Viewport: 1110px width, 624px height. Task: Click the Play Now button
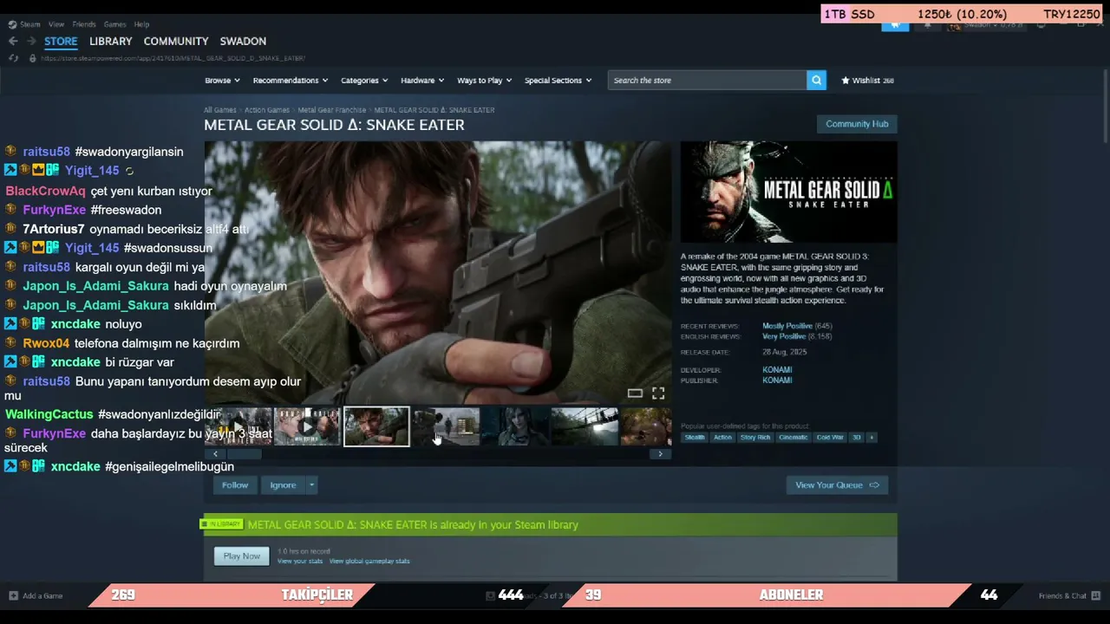tap(241, 556)
